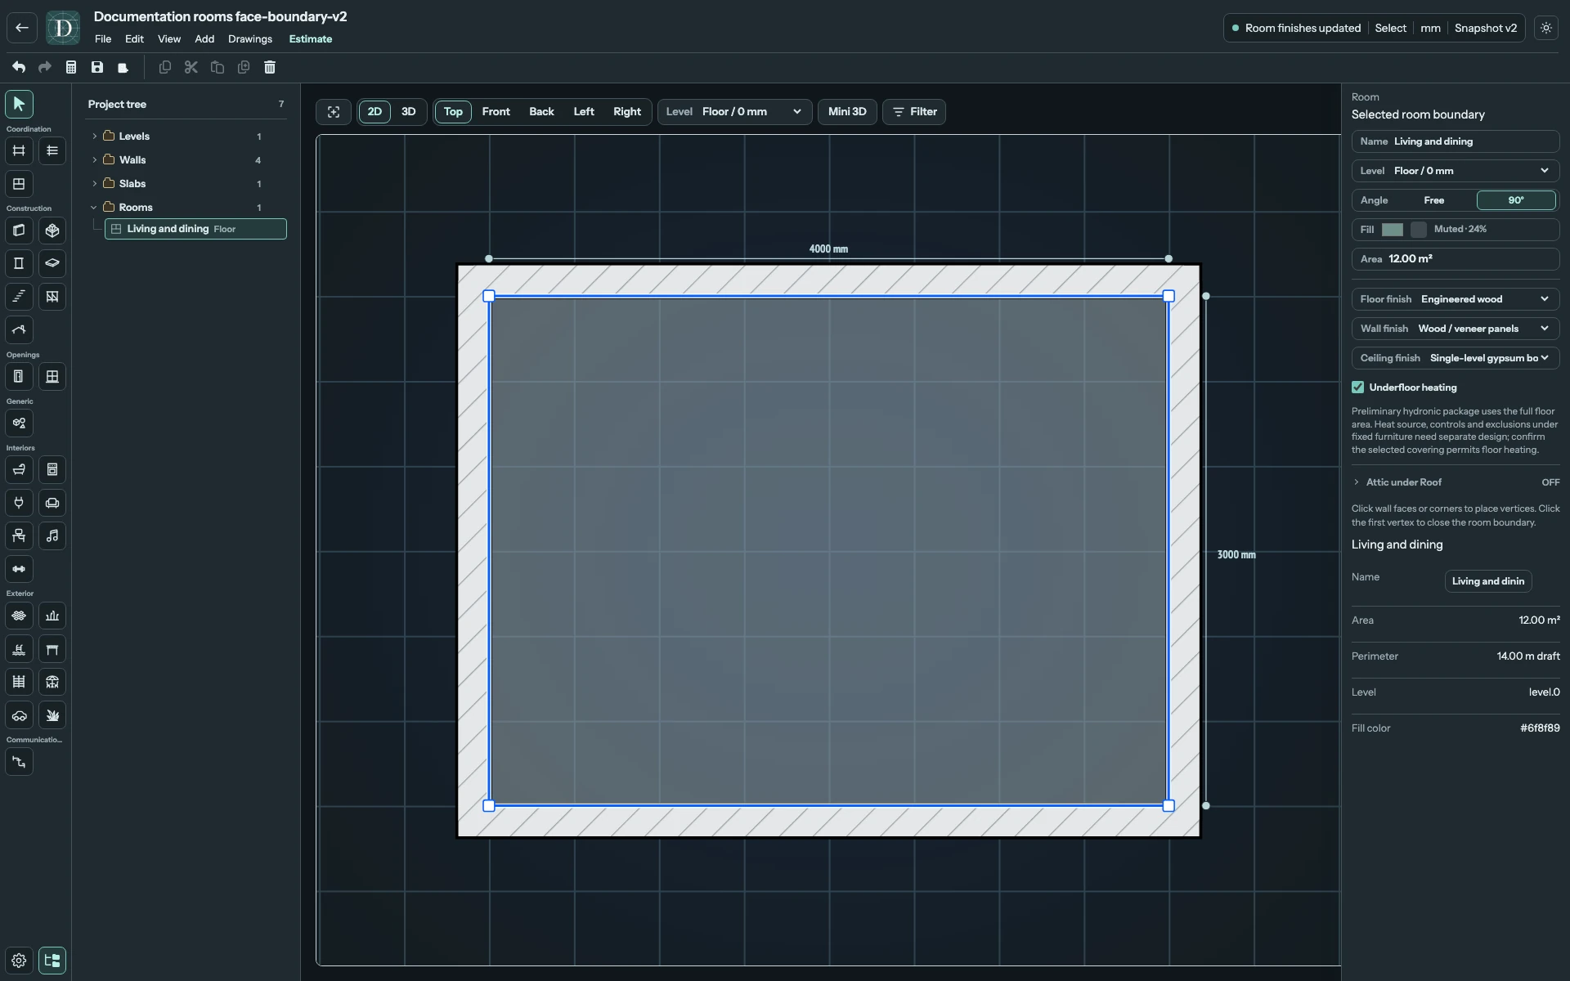Select the pipe communications tool
The image size is (1570, 981).
pyautogui.click(x=19, y=762)
